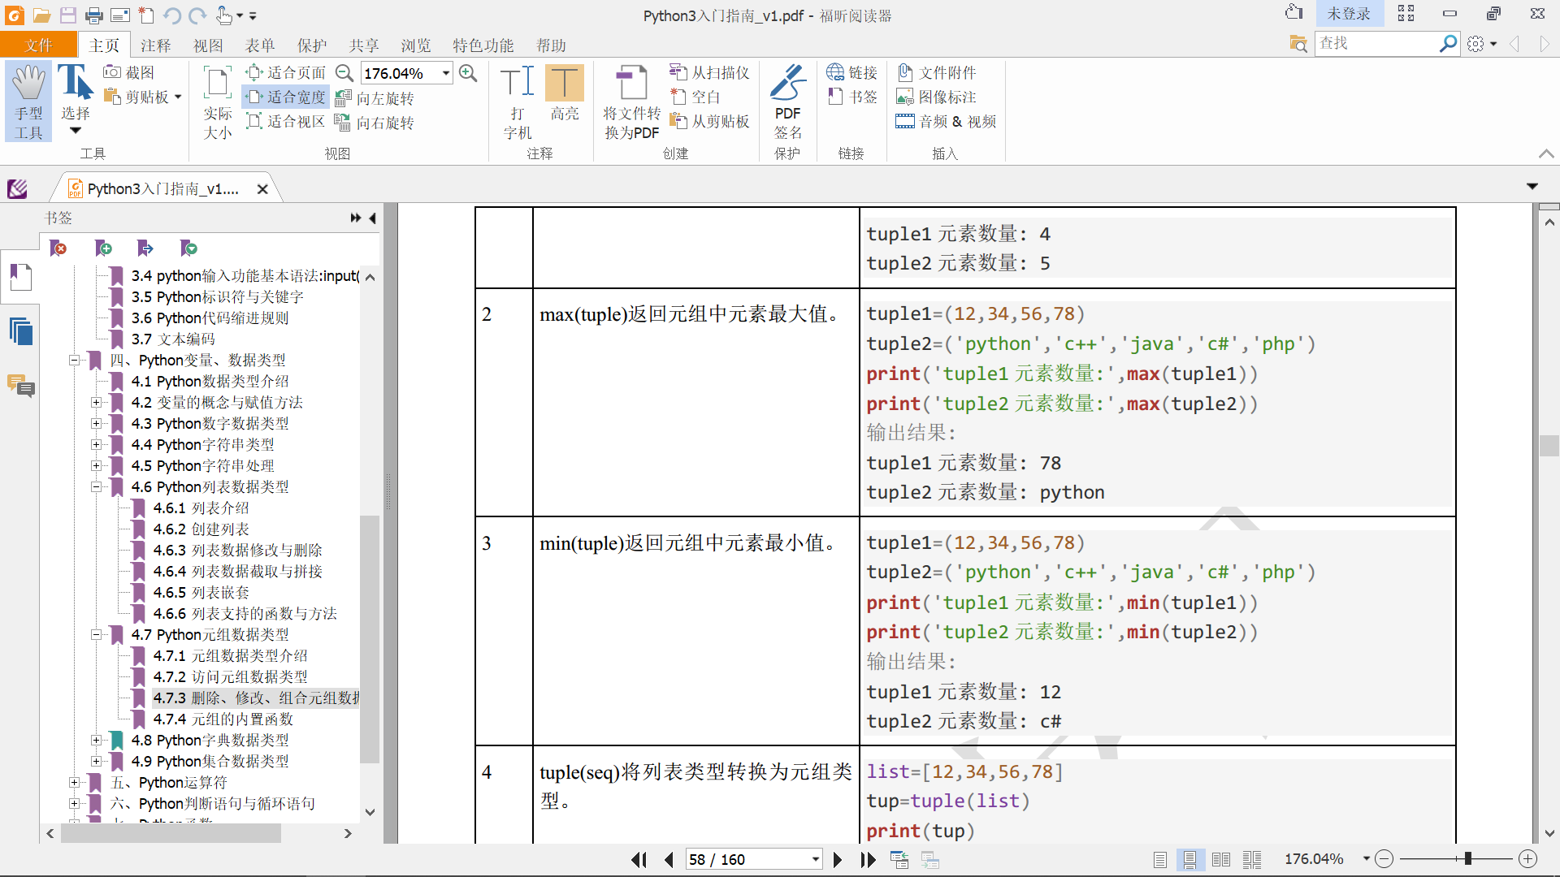Collapse the 4.6 Python列表数据类型 bookmark
This screenshot has width=1560, height=877.
97,486
